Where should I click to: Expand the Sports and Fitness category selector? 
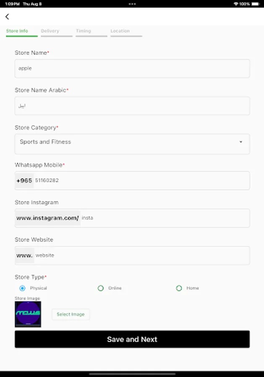coord(132,143)
